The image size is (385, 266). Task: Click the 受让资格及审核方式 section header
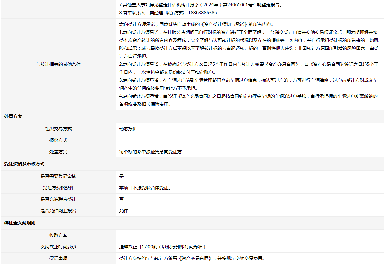(x=24, y=164)
